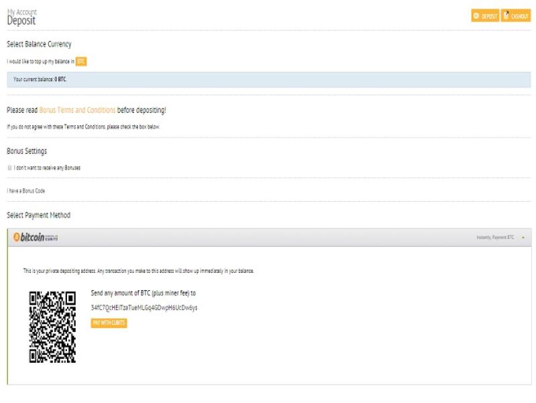
Task: Click the 'Bonus Settings' heading
Action: [x=27, y=152]
